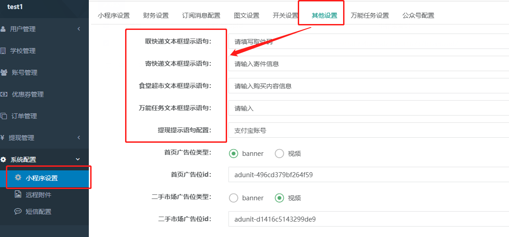Expand the 用户管理 chevron arrow

click(x=79, y=29)
